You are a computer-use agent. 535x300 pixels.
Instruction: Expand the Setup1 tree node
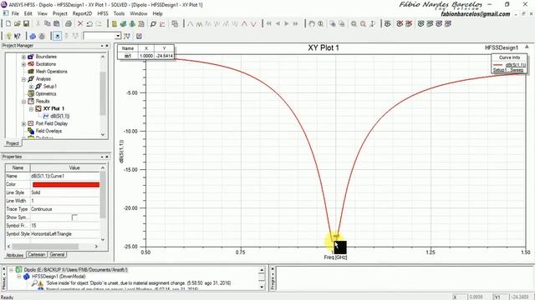tap(31, 87)
